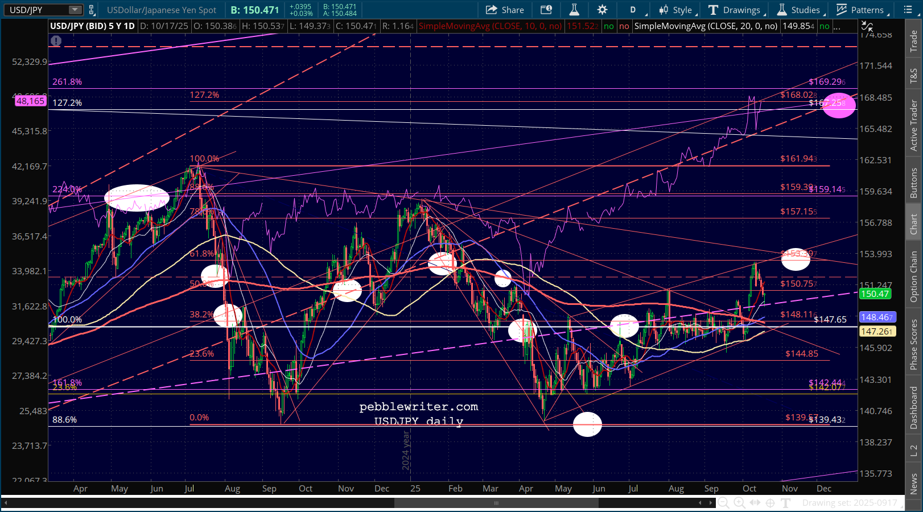Open the flask studies and strategies icon
This screenshot has height=512, width=923.
(x=574, y=10)
